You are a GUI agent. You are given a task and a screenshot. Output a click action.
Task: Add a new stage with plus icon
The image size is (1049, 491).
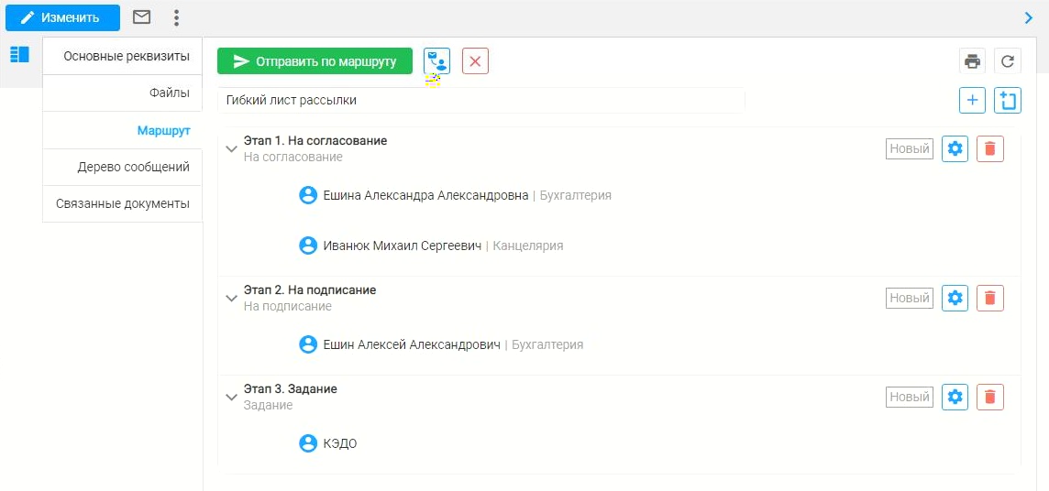tap(972, 101)
